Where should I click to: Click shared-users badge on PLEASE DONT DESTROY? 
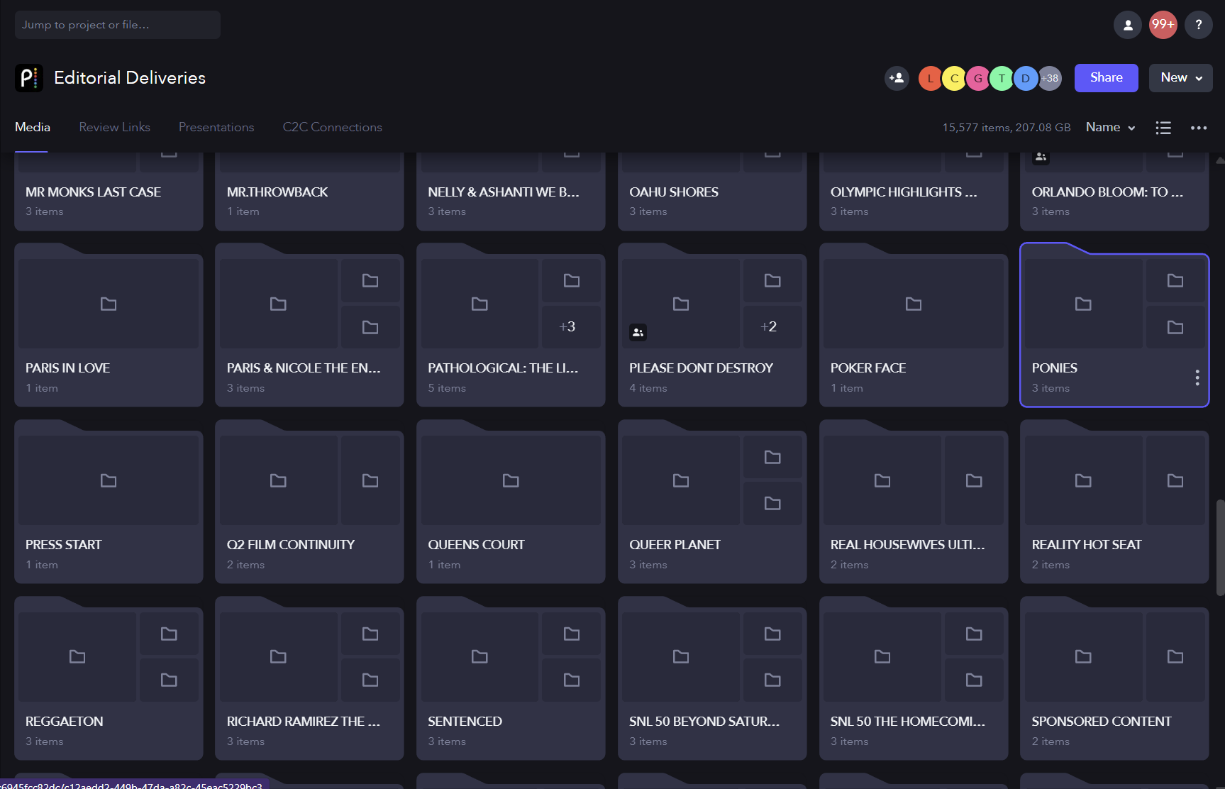pos(638,332)
